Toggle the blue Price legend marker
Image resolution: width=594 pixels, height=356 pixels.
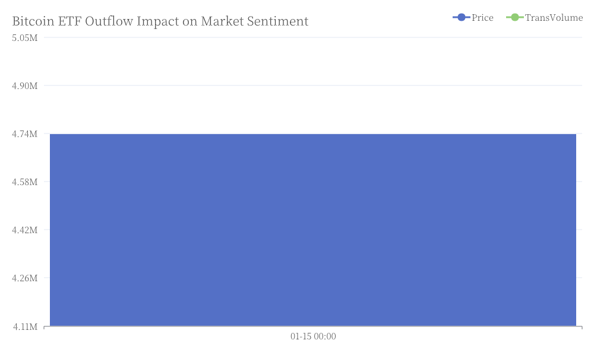tap(462, 17)
